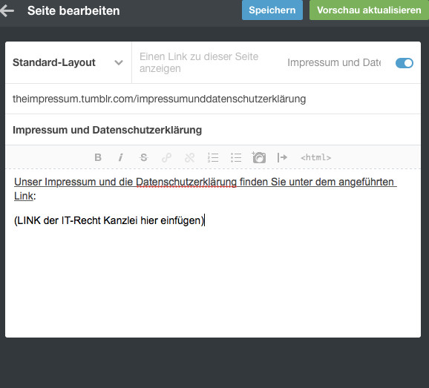Toggle the show page link switch
This screenshot has height=388, width=429.
point(404,63)
